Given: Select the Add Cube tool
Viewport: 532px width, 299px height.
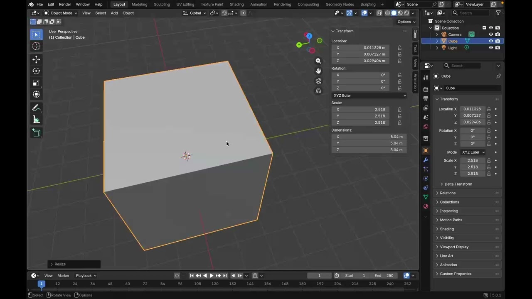Looking at the screenshot, I should click(x=36, y=133).
